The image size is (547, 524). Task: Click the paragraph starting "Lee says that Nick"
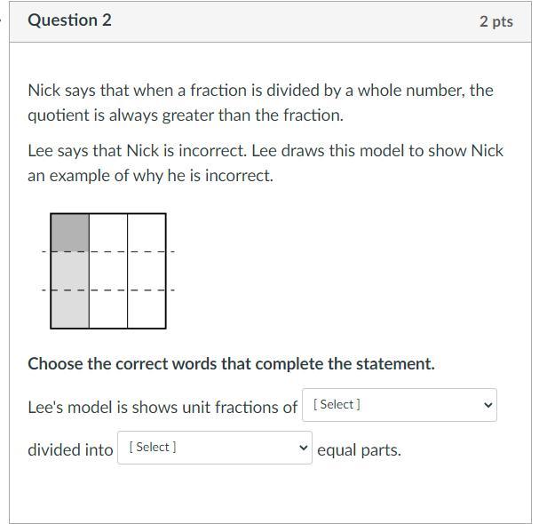[266, 163]
